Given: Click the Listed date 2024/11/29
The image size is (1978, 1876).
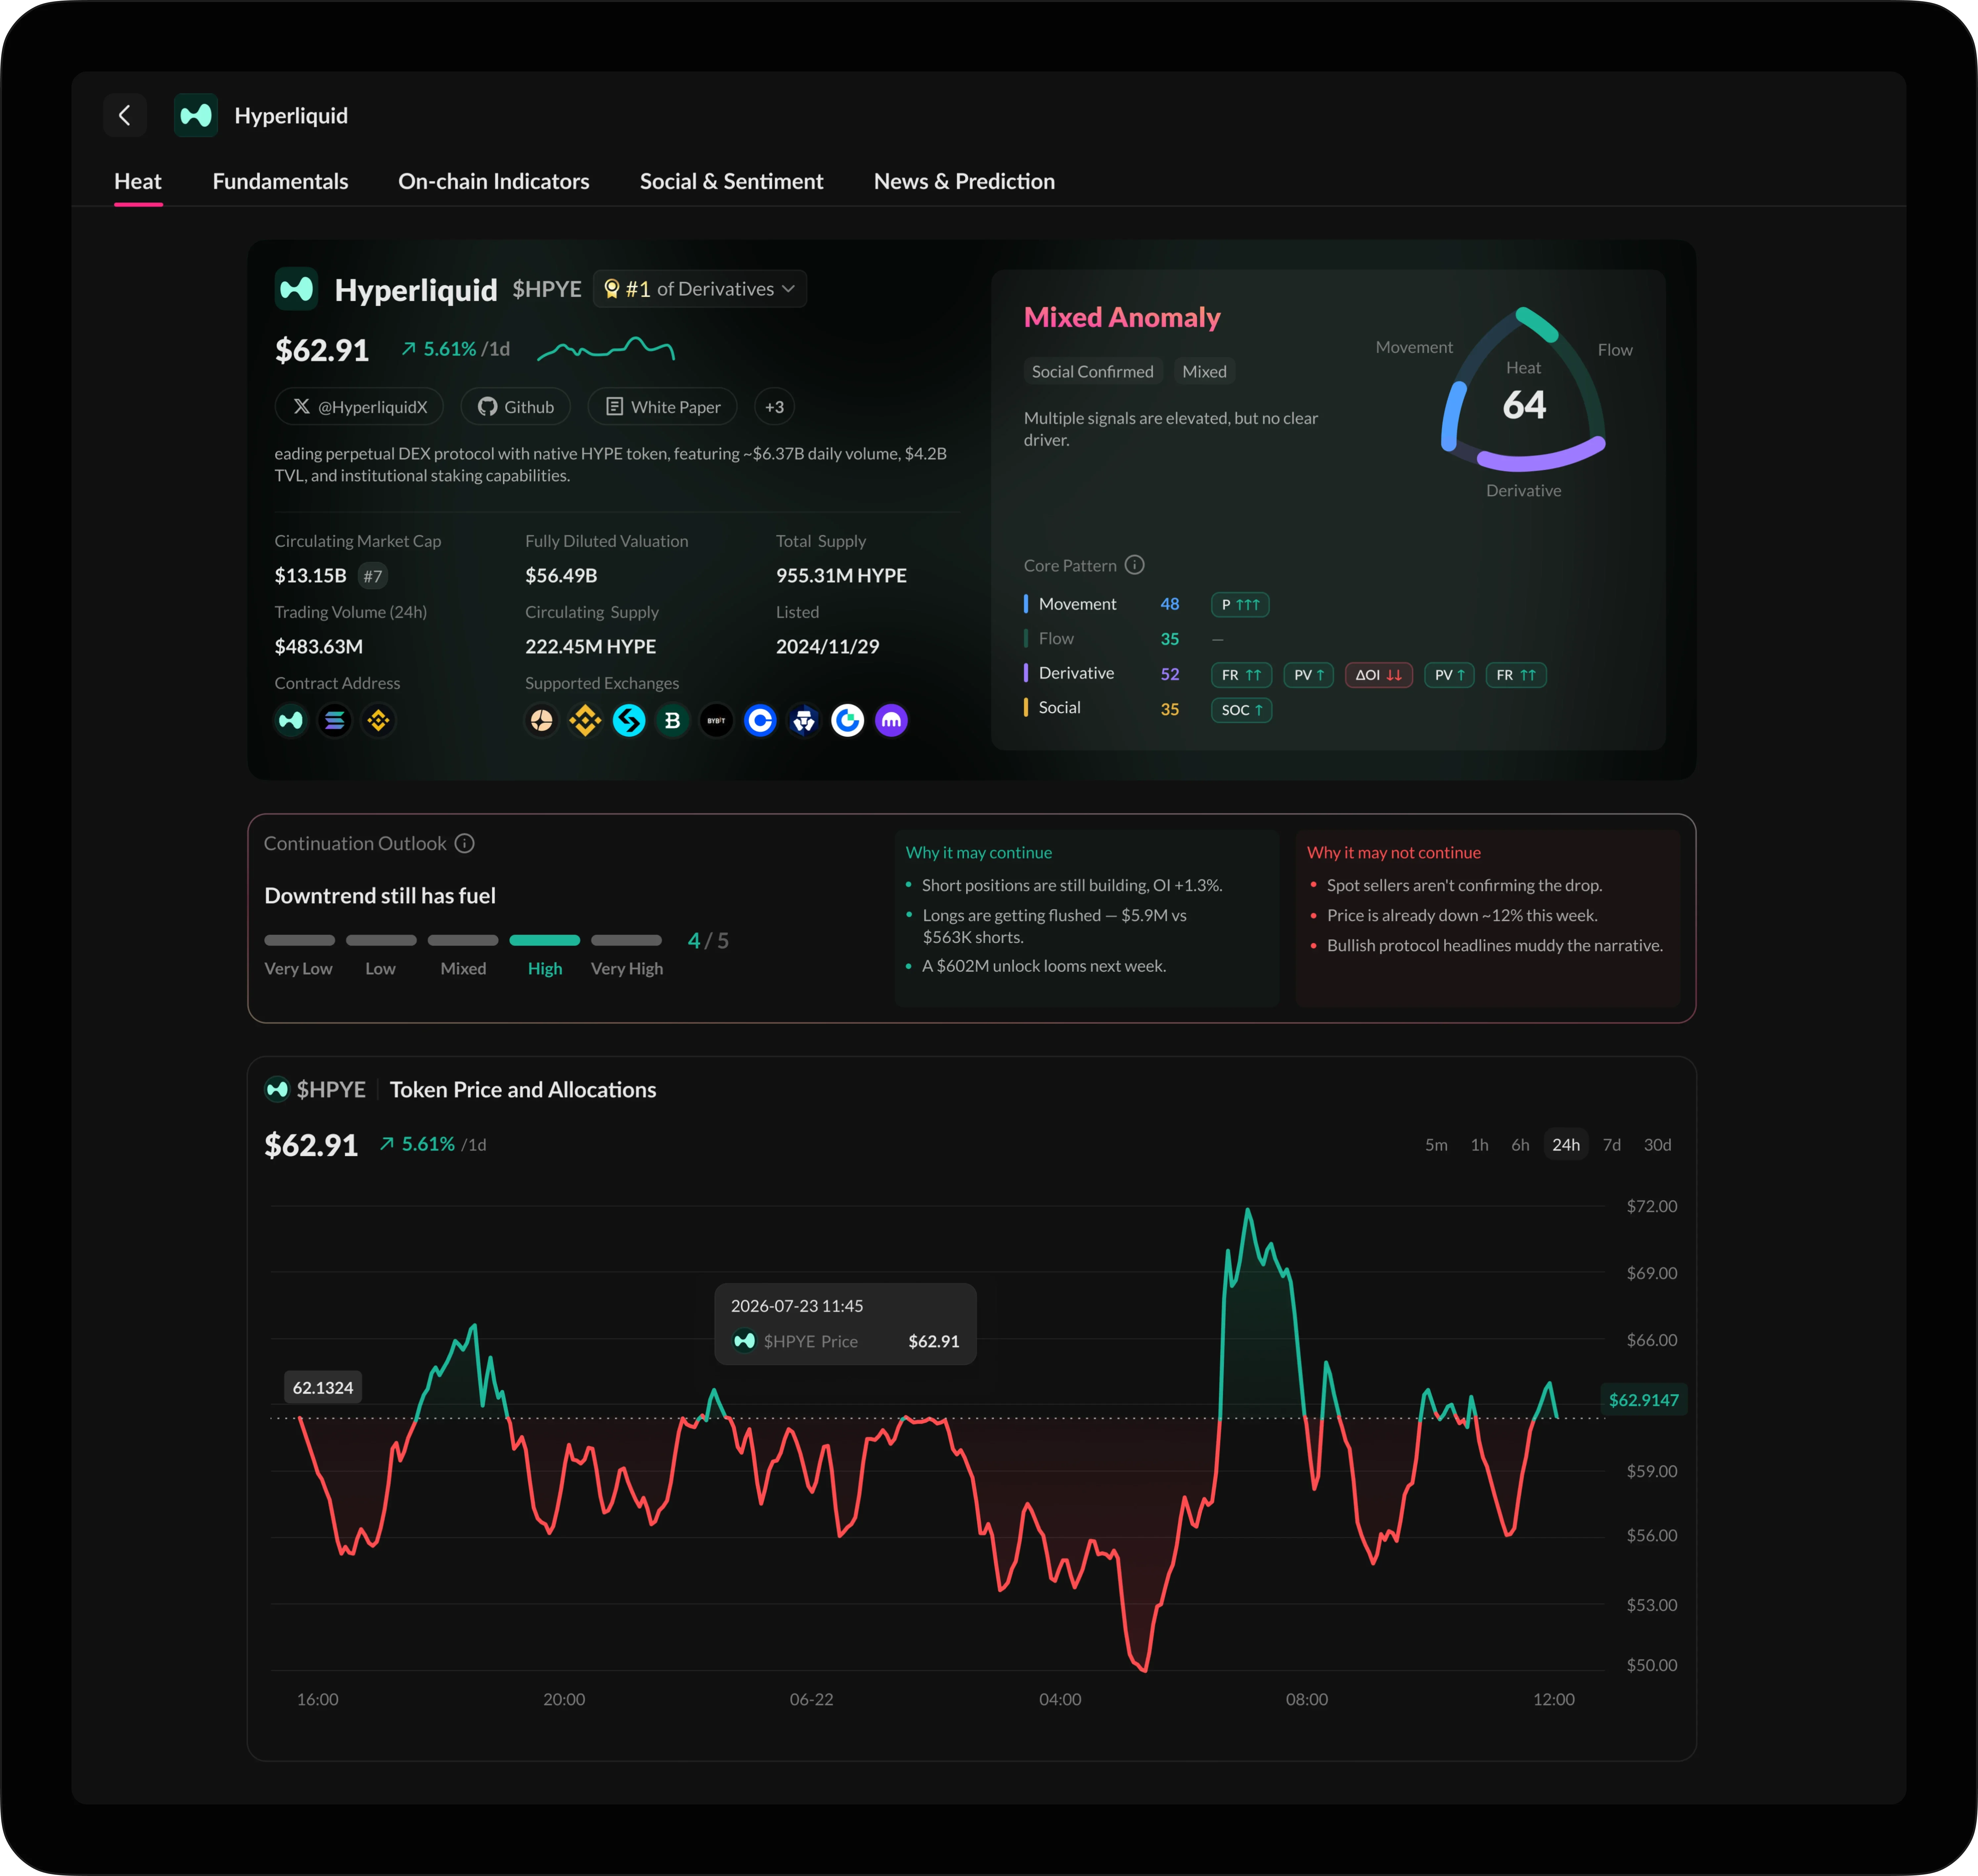Looking at the screenshot, I should tap(828, 647).
